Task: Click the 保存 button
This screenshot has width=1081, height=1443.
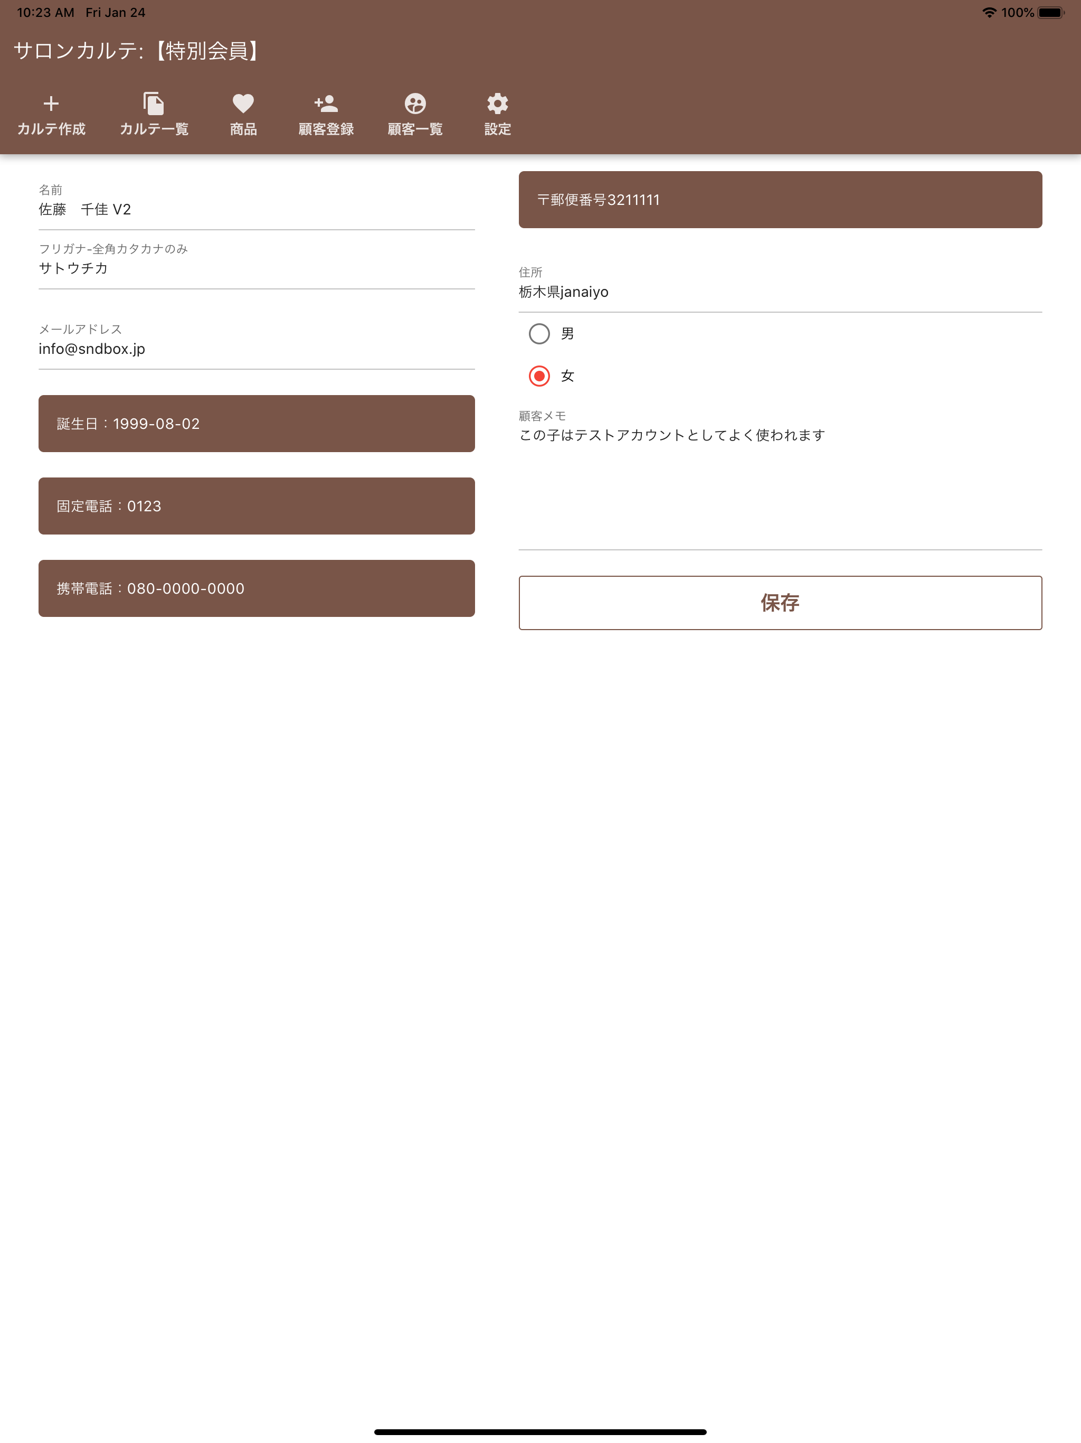Action: click(x=781, y=603)
